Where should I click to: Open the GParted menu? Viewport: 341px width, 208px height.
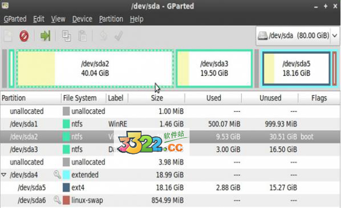tap(15, 19)
